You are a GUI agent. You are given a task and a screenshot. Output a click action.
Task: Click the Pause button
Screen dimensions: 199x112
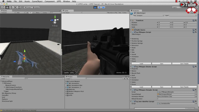99,7
